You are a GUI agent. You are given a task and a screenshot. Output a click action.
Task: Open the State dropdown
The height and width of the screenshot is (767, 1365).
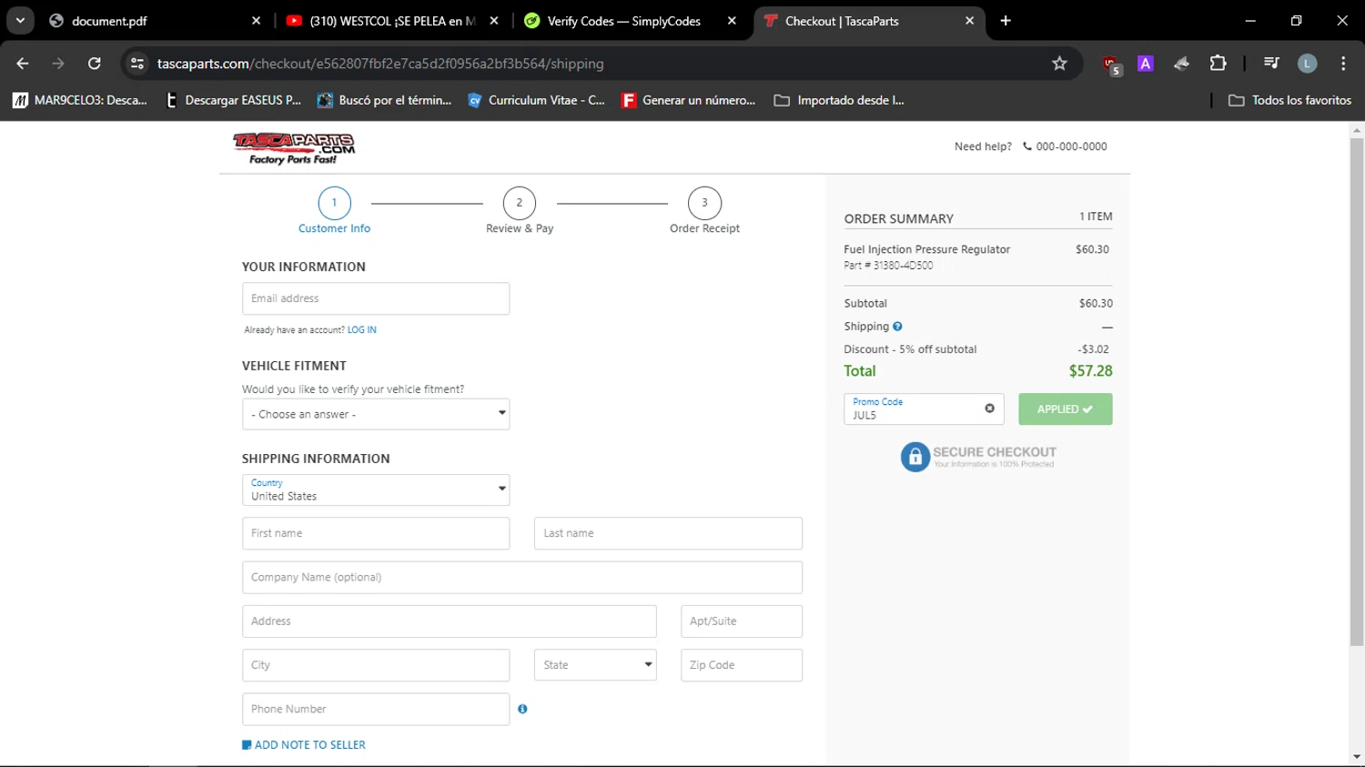[595, 665]
